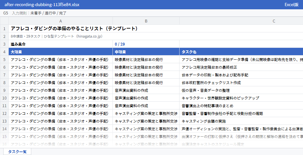Click the 大項目 header cell
Screen dimensions: 303x155
pyautogui.click(x=61, y=52)
